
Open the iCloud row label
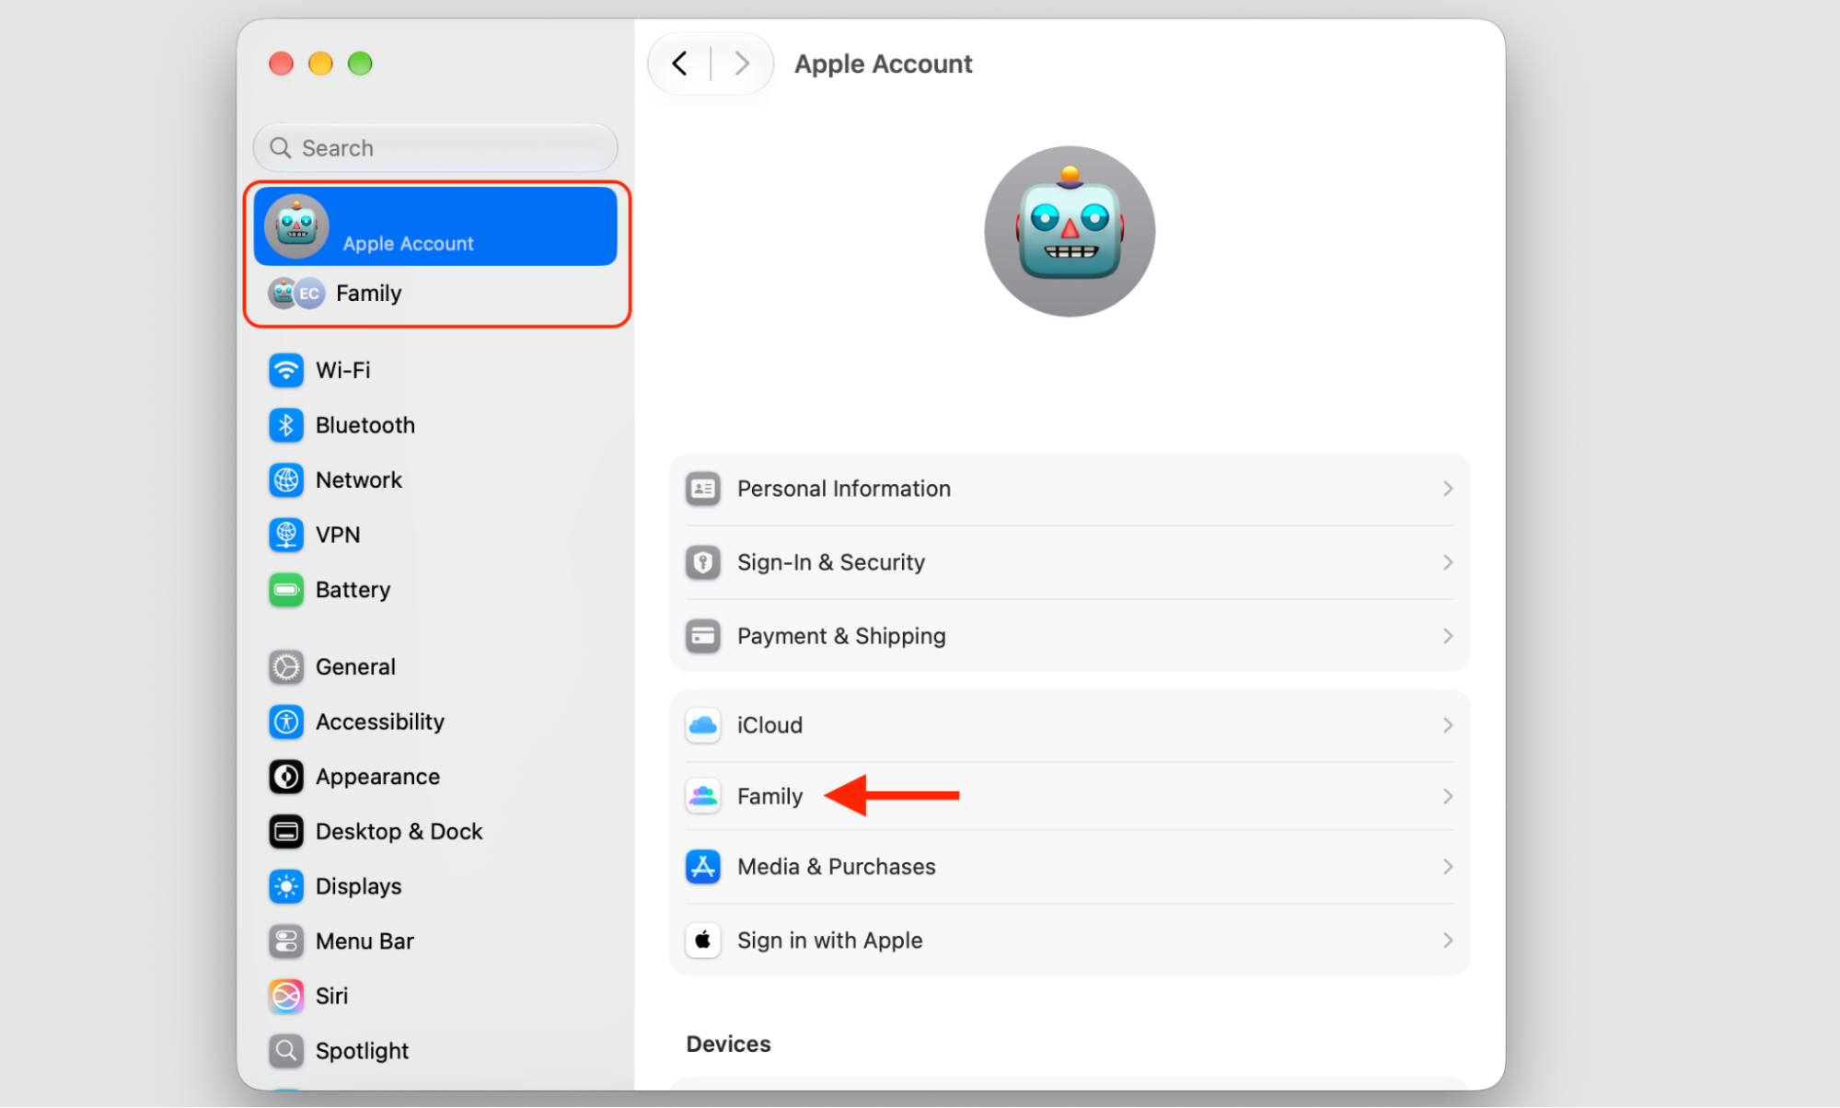pyautogui.click(x=770, y=725)
